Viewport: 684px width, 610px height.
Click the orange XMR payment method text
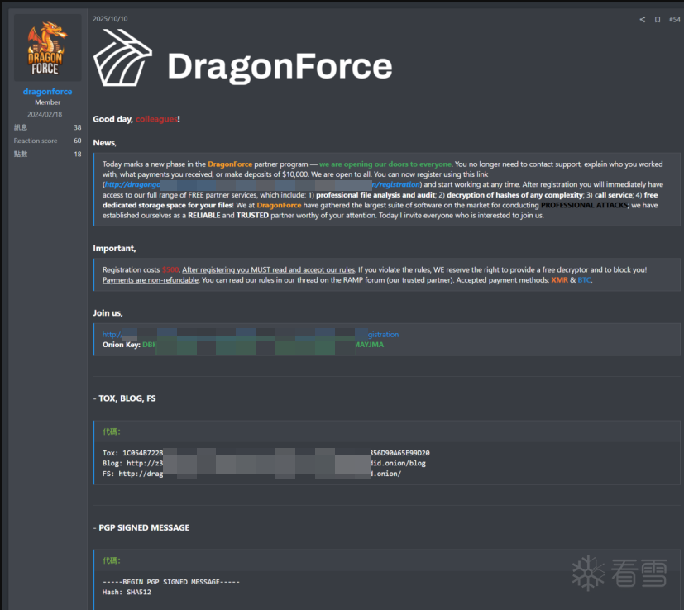[559, 280]
